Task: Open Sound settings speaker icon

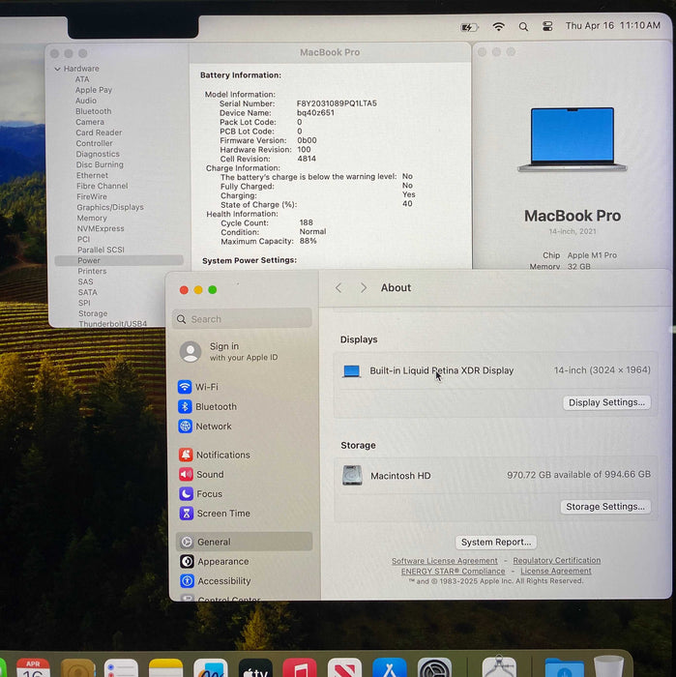Action: pyautogui.click(x=186, y=474)
